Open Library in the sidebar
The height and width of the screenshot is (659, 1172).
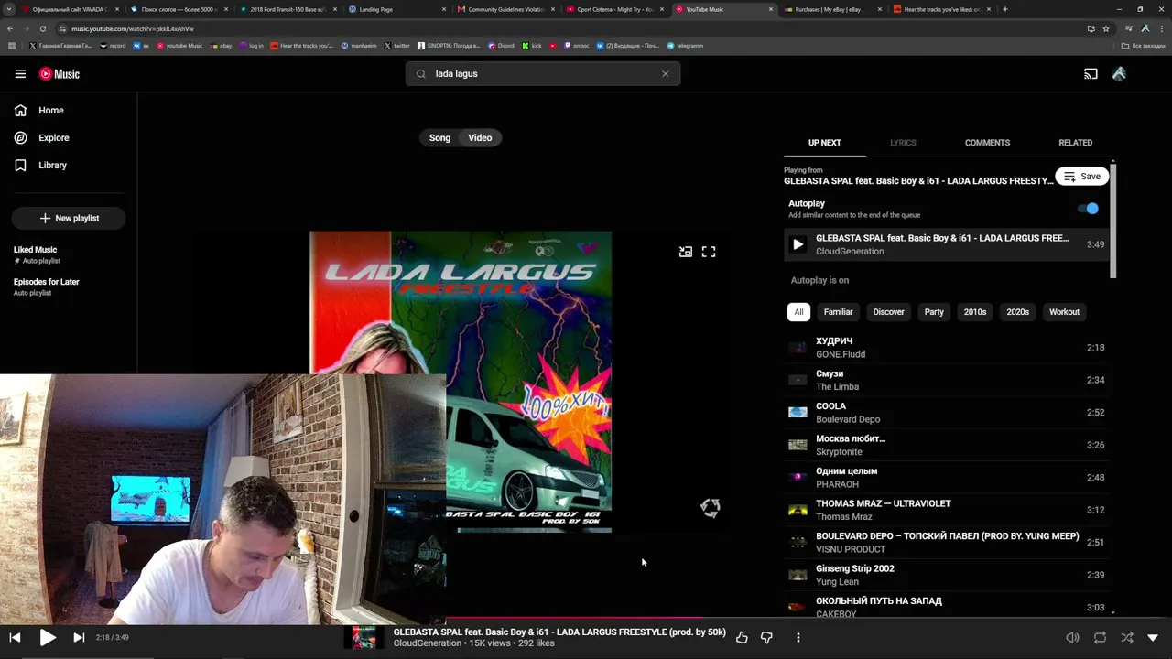tap(40, 166)
